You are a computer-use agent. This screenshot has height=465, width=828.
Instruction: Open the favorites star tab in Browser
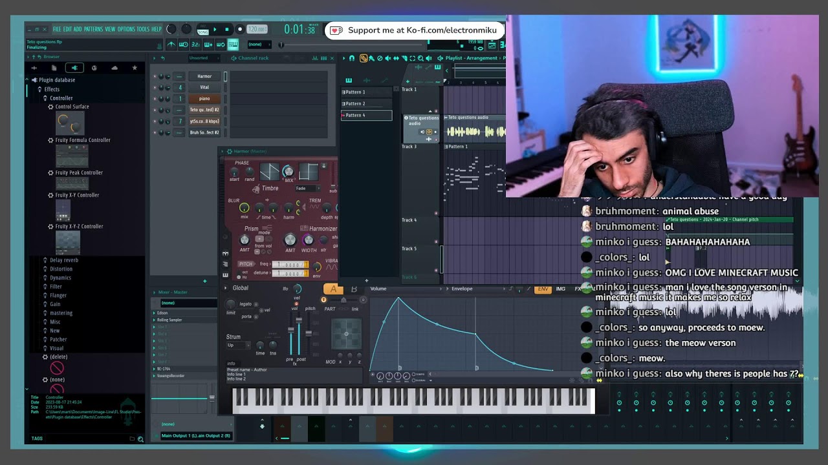click(x=135, y=68)
